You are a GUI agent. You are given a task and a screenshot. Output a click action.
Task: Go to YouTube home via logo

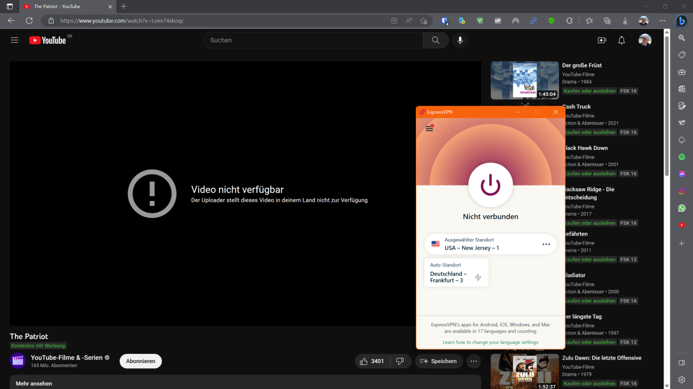click(x=47, y=40)
